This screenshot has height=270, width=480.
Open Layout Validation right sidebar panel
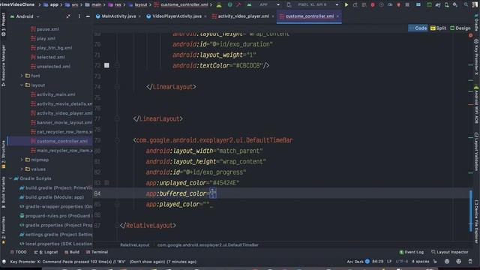click(x=476, y=151)
